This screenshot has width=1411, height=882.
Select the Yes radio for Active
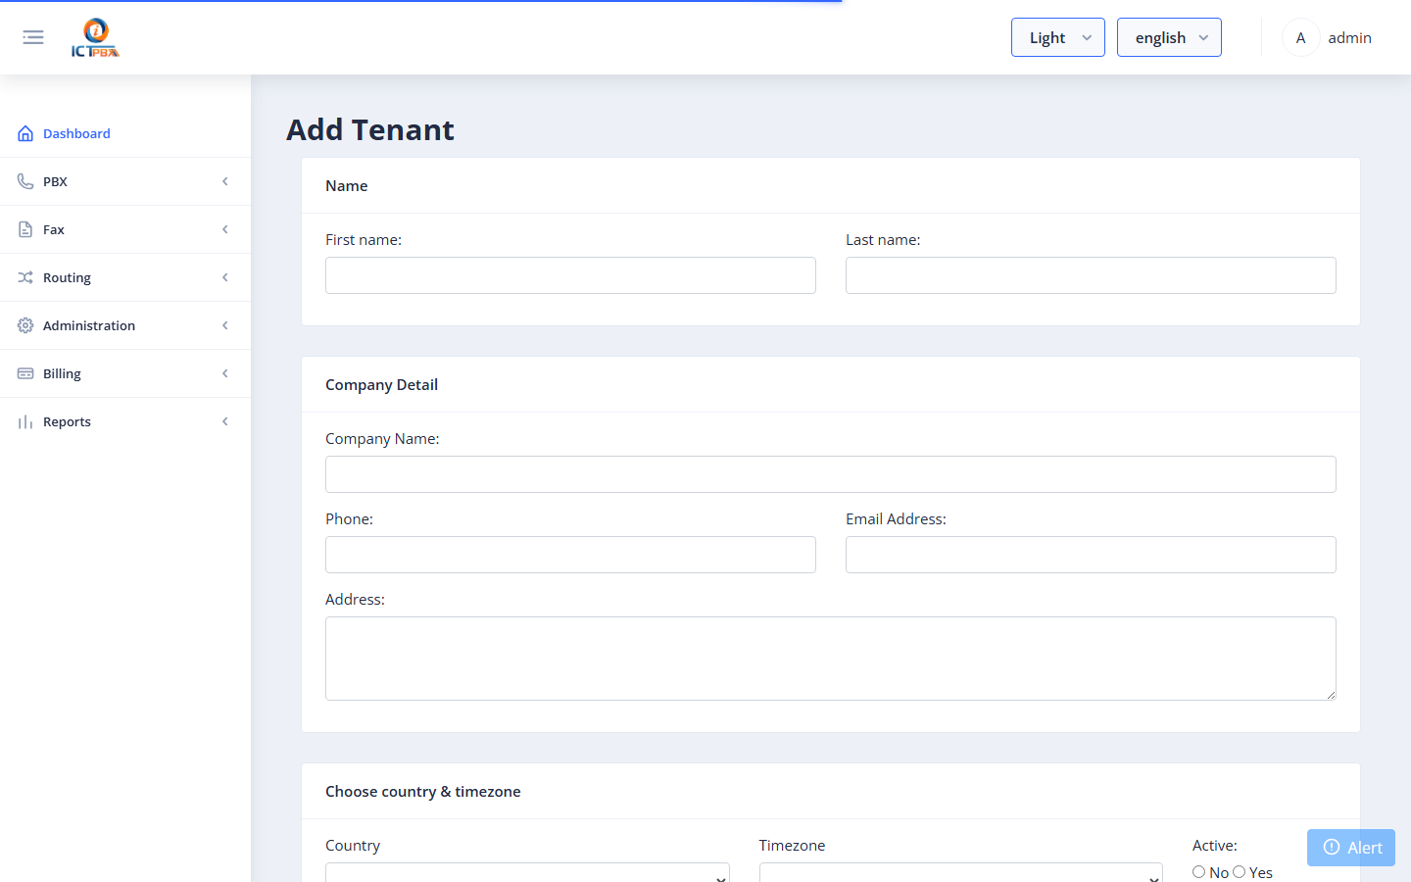(x=1240, y=871)
